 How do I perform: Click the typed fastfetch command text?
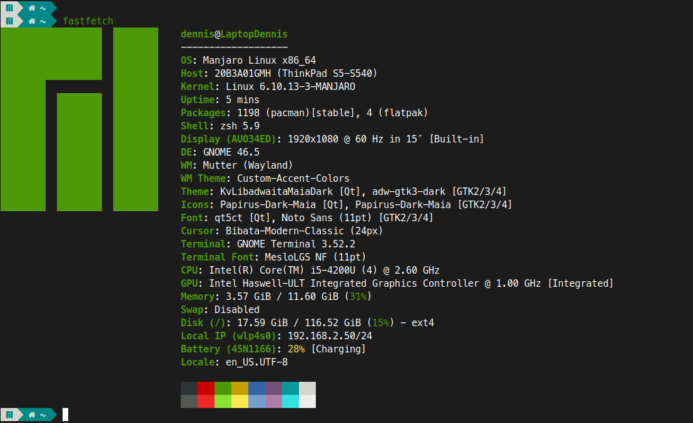click(88, 21)
